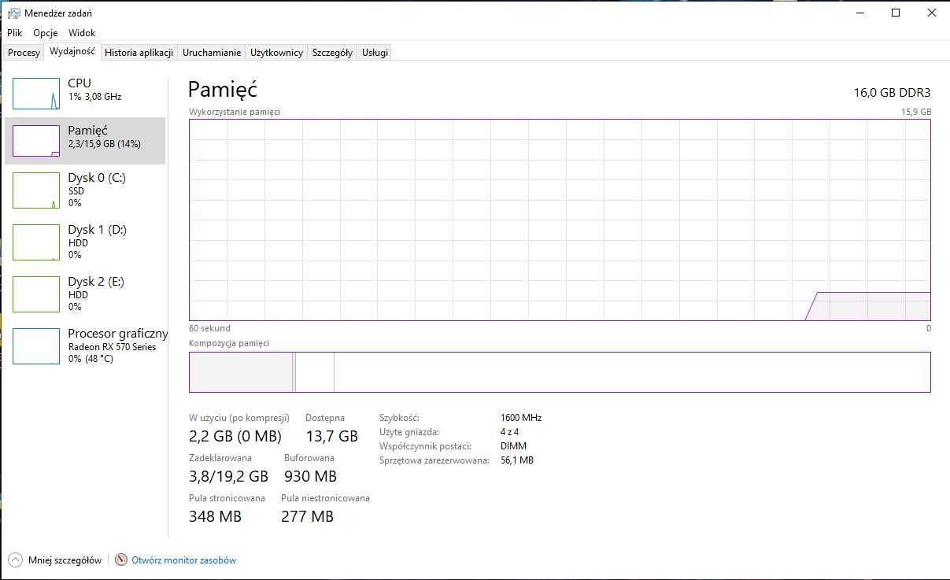
Task: Click the Pamięć mini graph thumbnail
Action: [36, 141]
